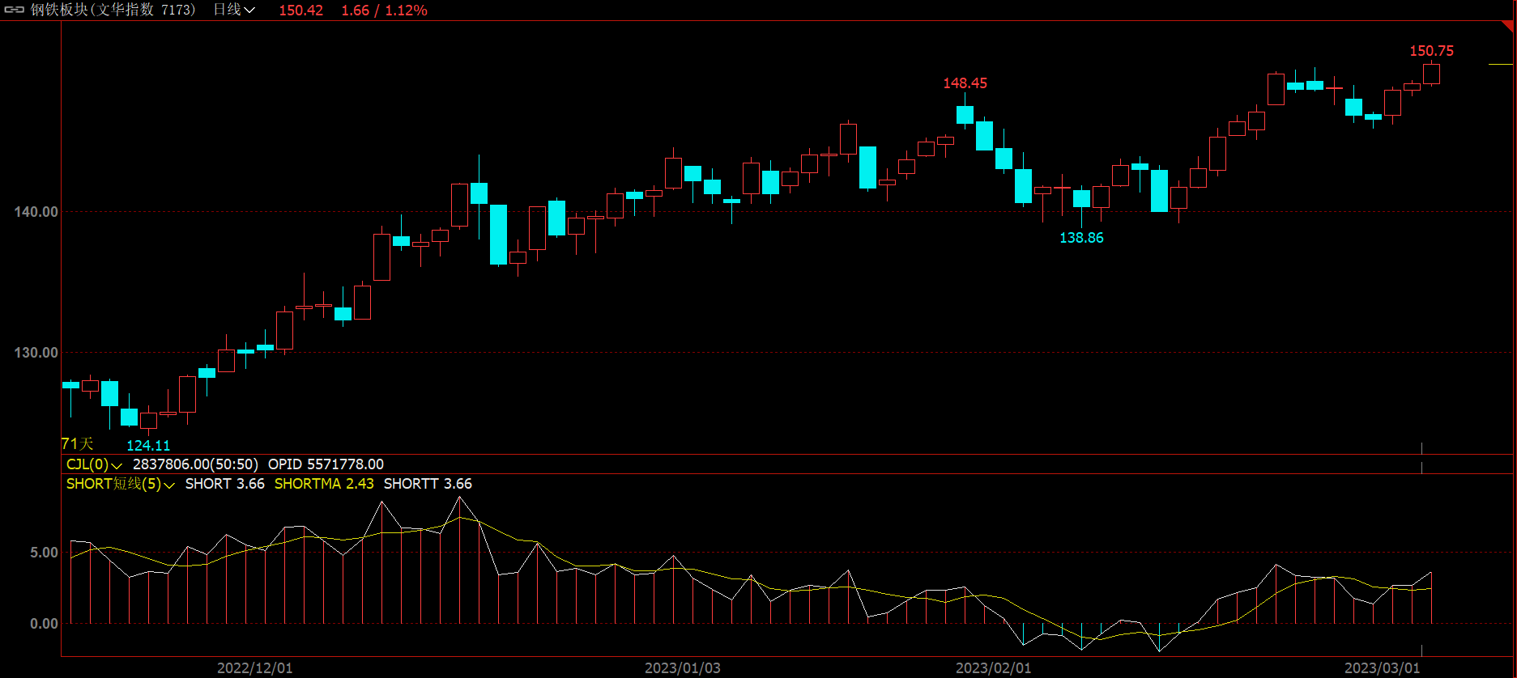Image resolution: width=1517 pixels, height=678 pixels.
Task: Open the 日线 period dropdown
Action: 234,10
